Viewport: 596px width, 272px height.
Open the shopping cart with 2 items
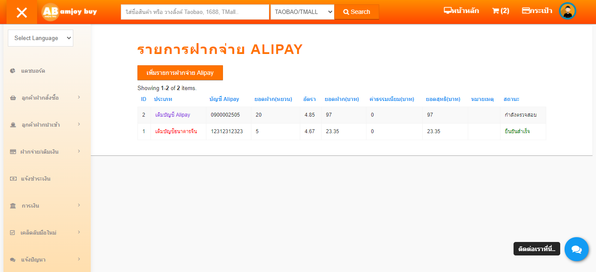tap(500, 11)
